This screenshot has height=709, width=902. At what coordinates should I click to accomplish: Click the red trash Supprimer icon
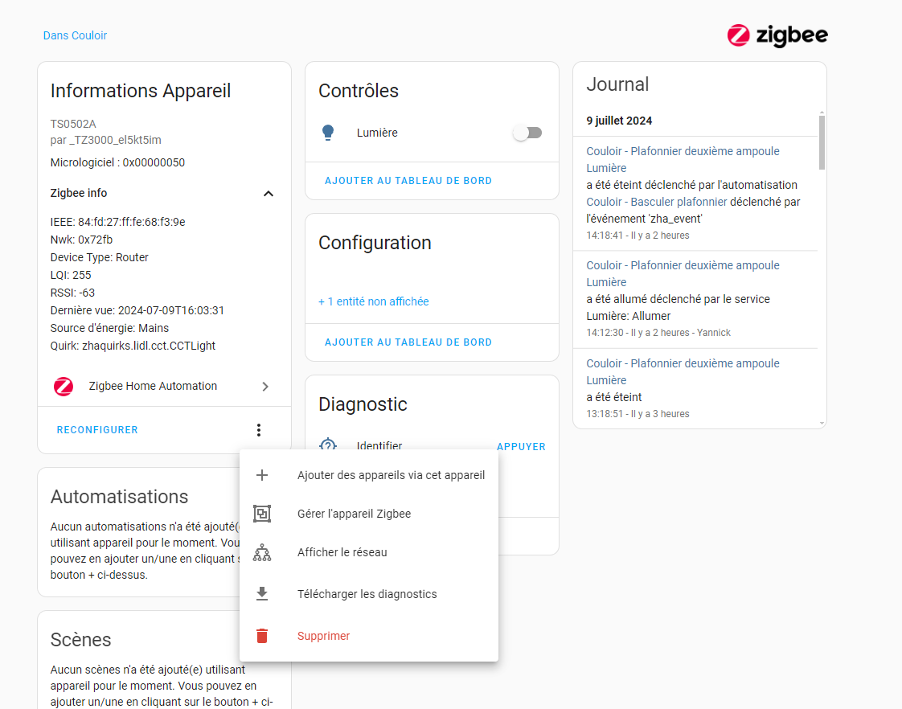coord(262,635)
